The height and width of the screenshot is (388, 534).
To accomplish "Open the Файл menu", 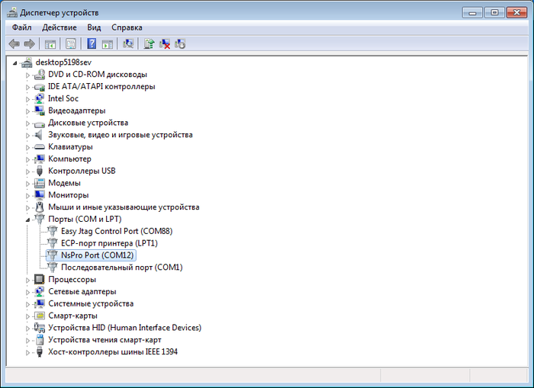I will click(x=21, y=27).
